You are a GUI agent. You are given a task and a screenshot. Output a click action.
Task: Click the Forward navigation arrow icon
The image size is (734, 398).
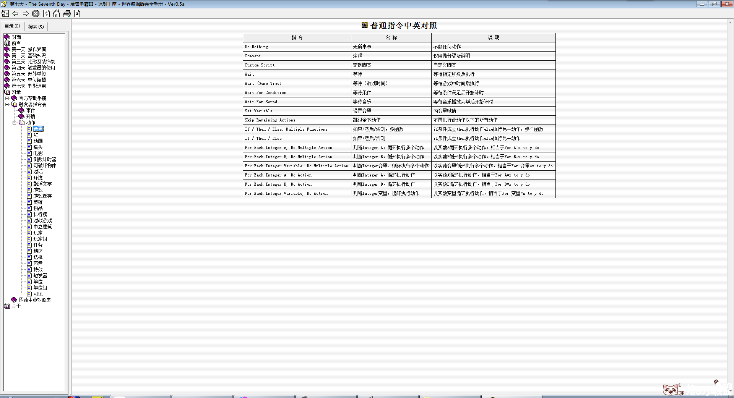[25, 14]
